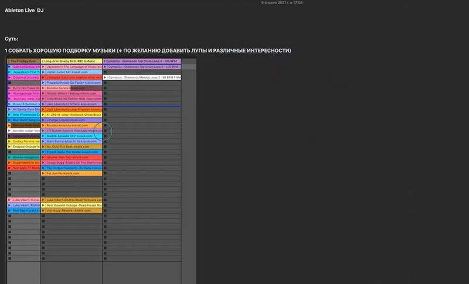Play the Vril-Haus Rework clip
Image resolution: width=469 pixels, height=284 pixels.
[x=43, y=210]
